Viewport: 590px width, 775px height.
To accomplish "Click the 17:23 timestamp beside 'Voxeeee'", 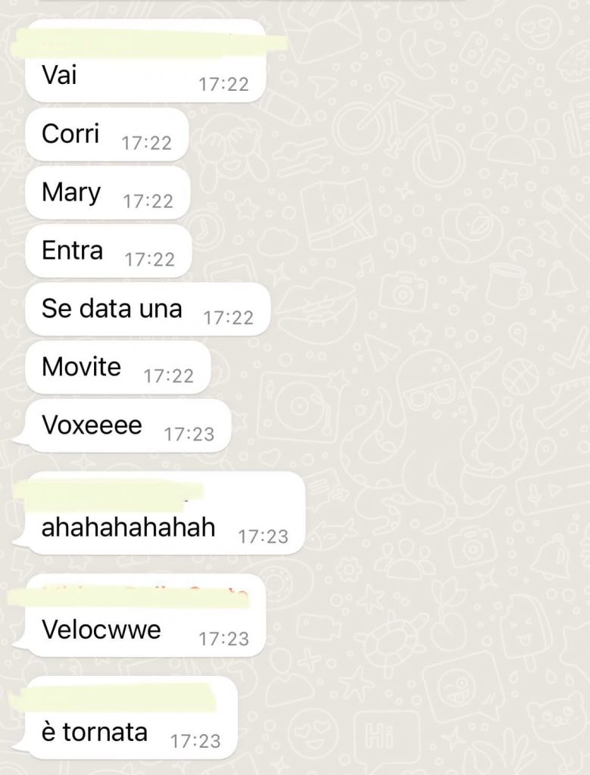I will pyautogui.click(x=189, y=434).
